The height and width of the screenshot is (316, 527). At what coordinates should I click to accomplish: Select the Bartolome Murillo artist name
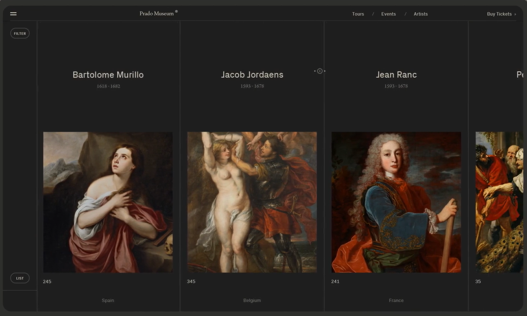pyautogui.click(x=108, y=75)
